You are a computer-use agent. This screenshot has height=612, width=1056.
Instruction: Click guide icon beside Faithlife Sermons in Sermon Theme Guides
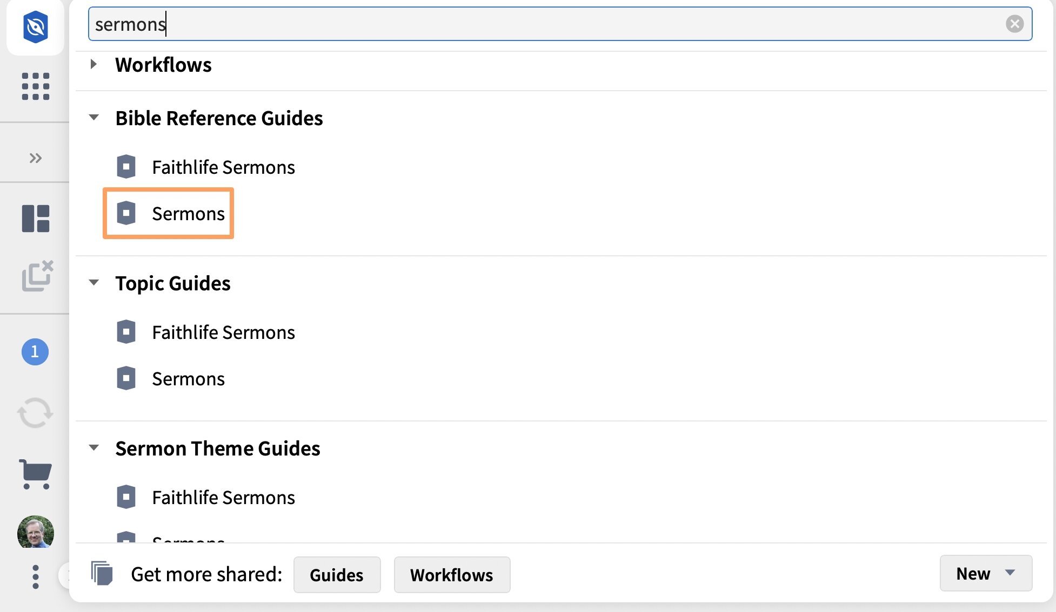coord(126,497)
